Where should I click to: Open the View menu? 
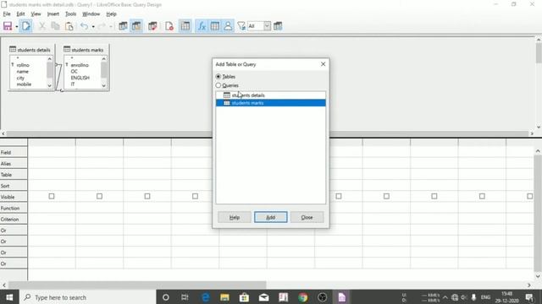tap(36, 14)
